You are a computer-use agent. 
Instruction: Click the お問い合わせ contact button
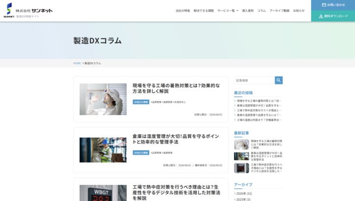tap(333, 5)
